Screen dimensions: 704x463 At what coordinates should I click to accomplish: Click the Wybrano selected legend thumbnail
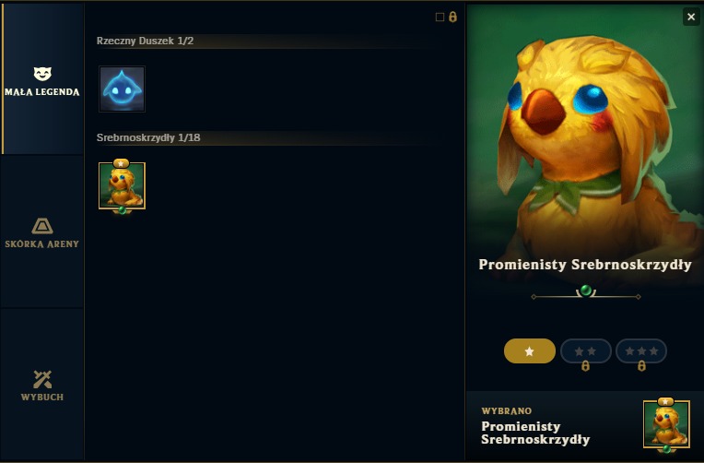pyautogui.click(x=666, y=424)
